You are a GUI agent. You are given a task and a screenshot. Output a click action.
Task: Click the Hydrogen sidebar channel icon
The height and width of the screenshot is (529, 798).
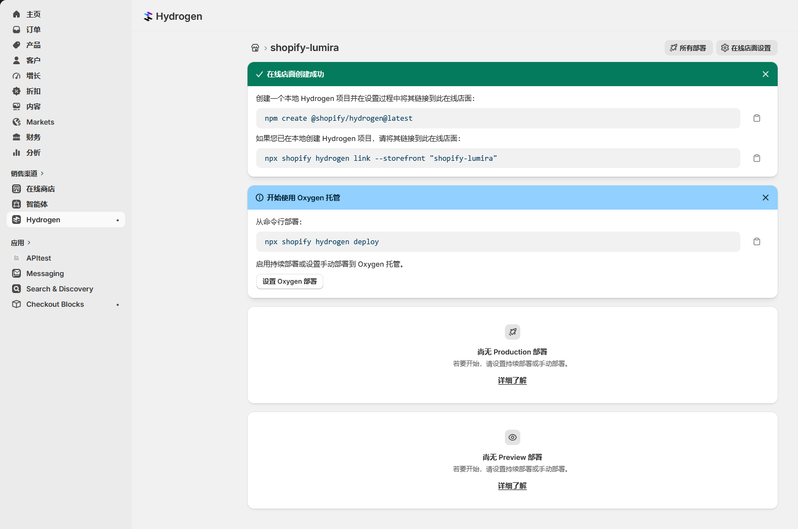coord(16,220)
